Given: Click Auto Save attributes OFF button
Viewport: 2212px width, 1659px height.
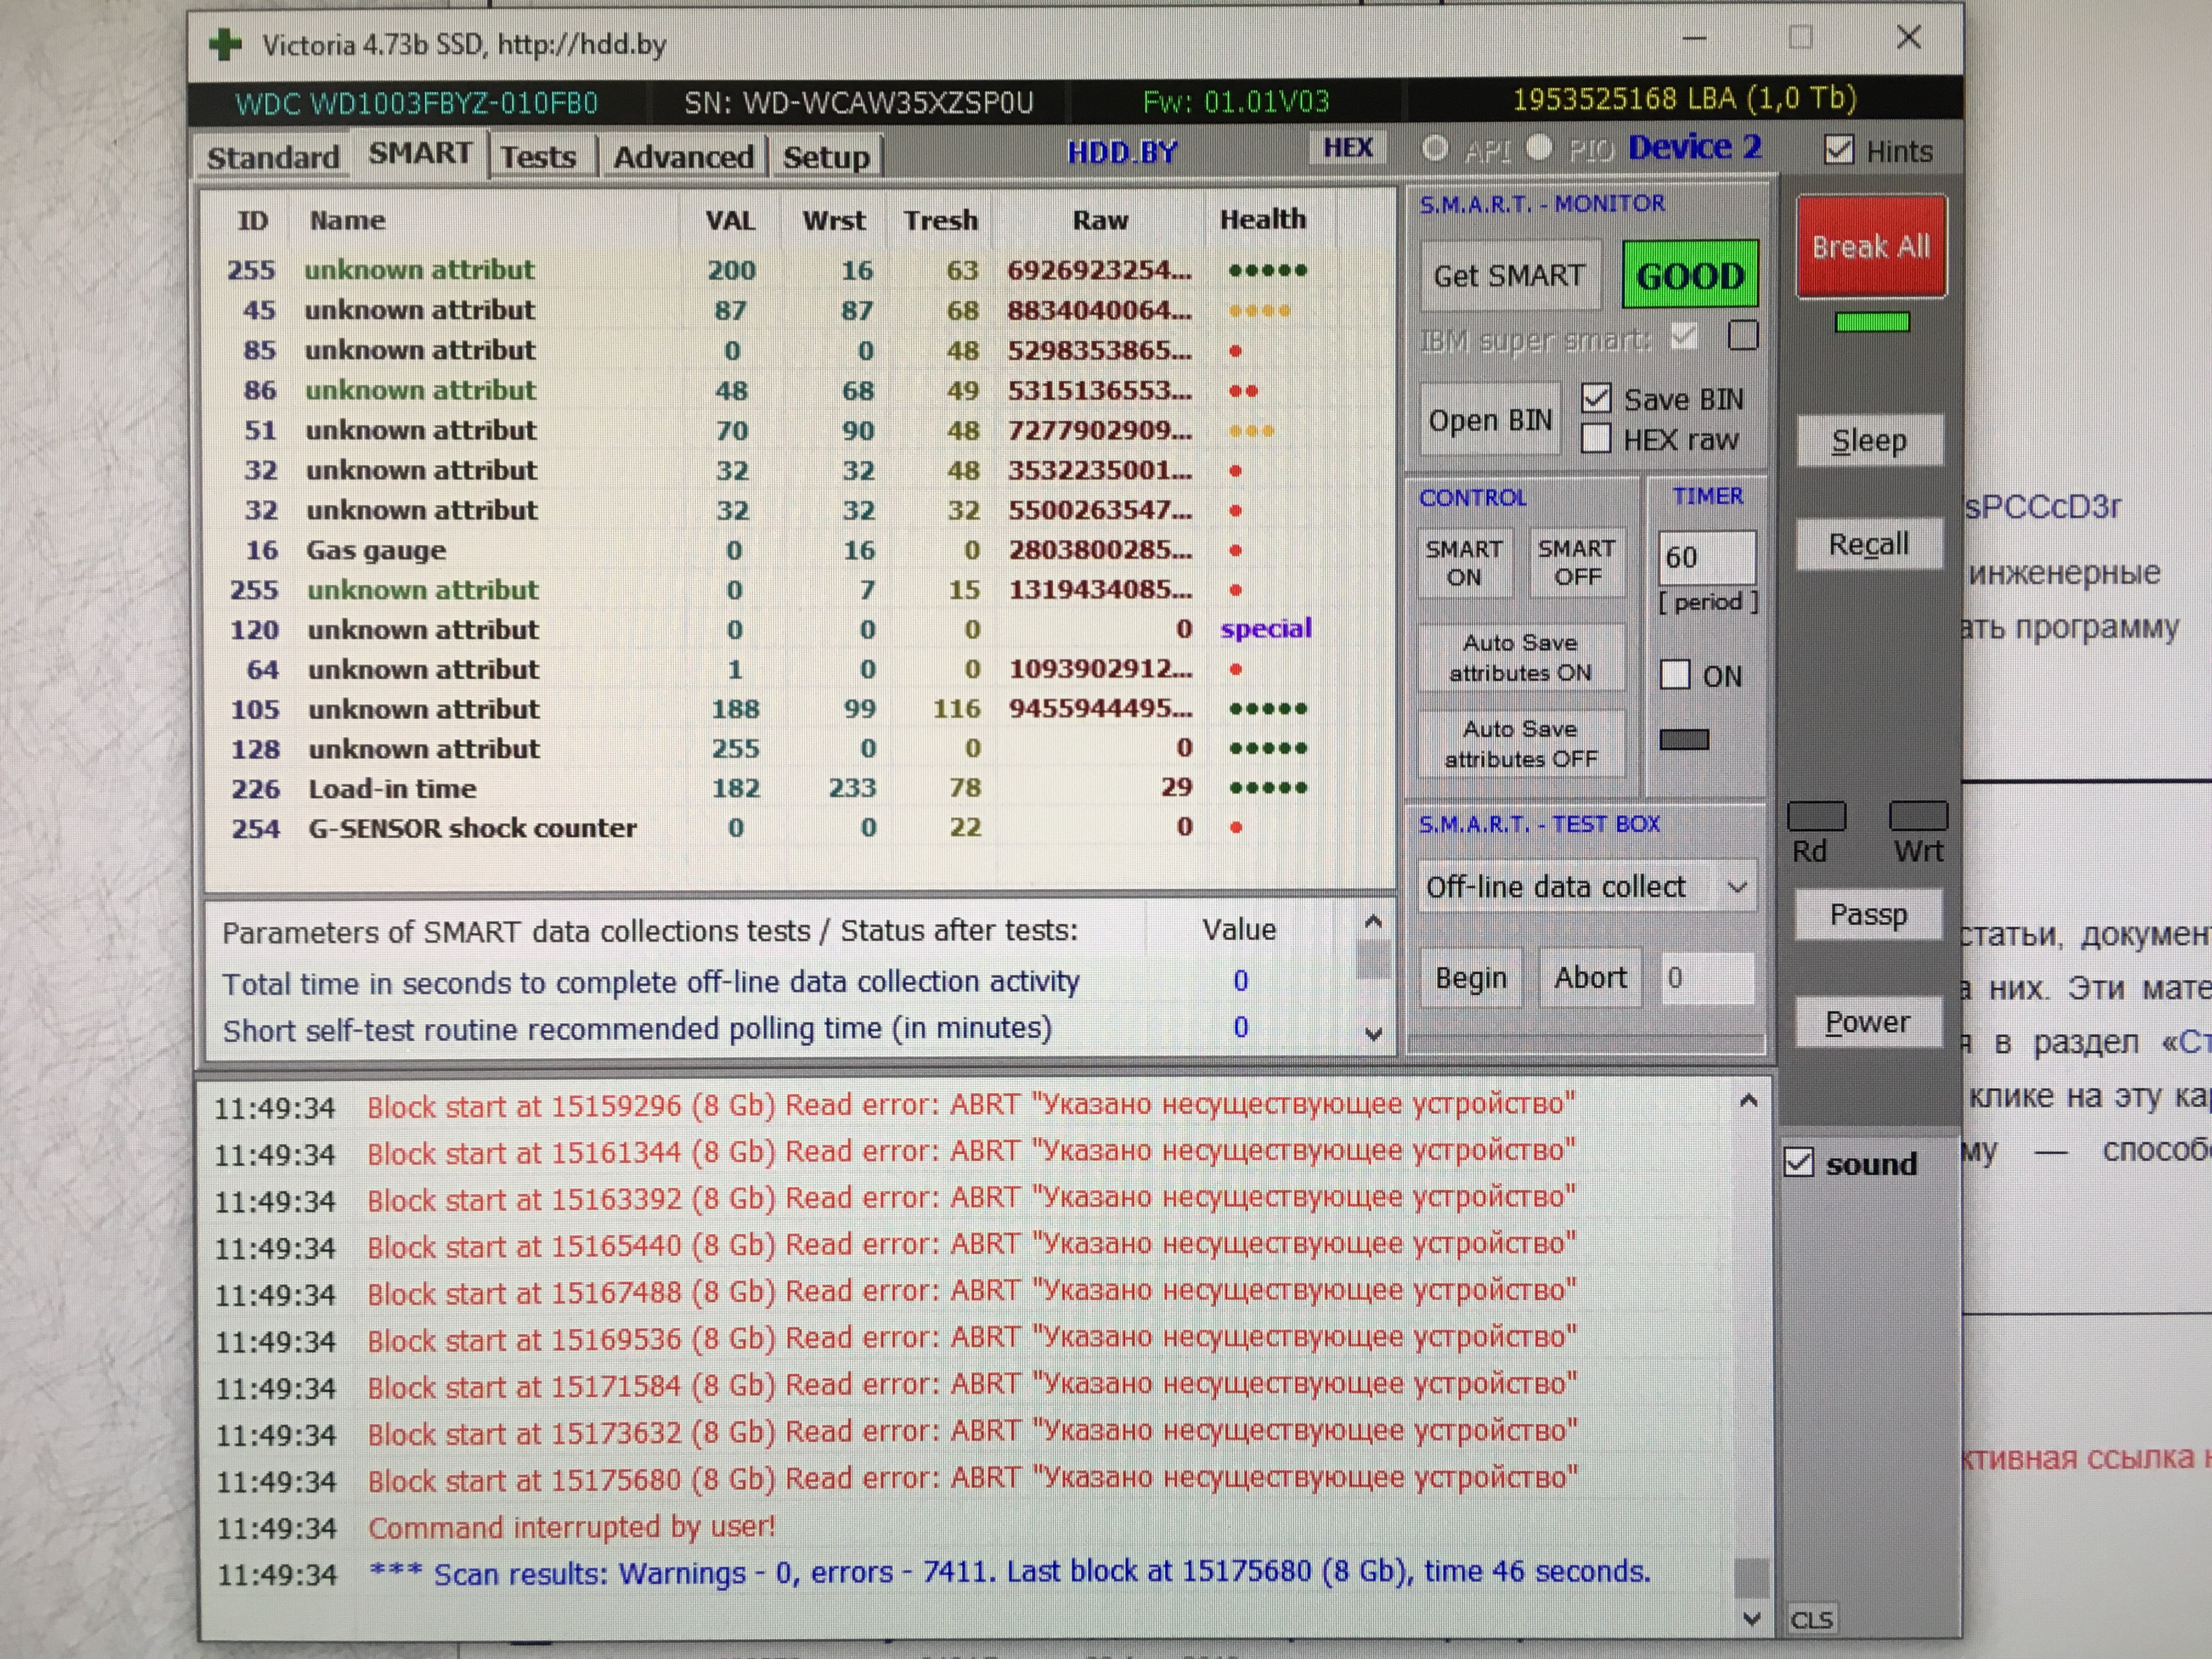Looking at the screenshot, I should pos(1521,744).
